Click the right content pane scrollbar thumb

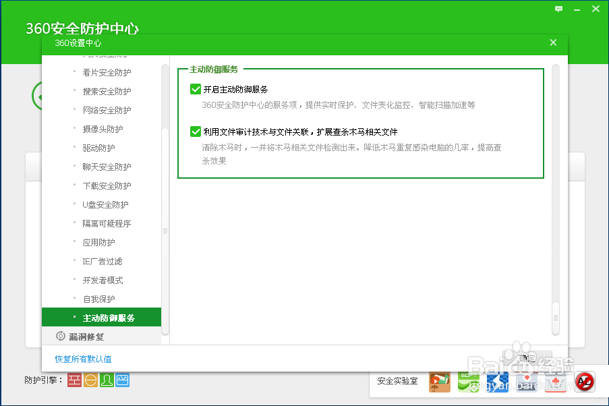(x=556, y=318)
